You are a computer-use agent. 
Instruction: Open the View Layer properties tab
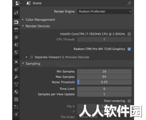click(x=16, y=37)
